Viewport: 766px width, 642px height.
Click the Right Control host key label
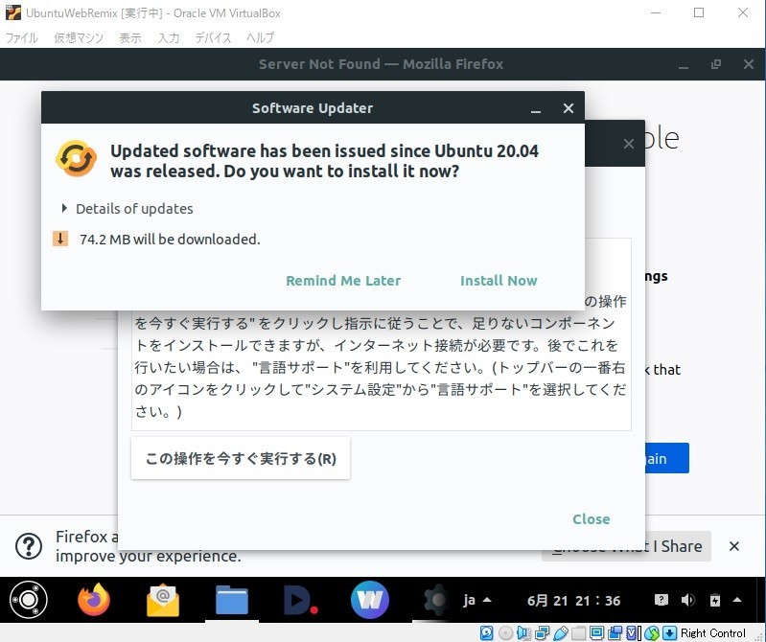click(712, 633)
